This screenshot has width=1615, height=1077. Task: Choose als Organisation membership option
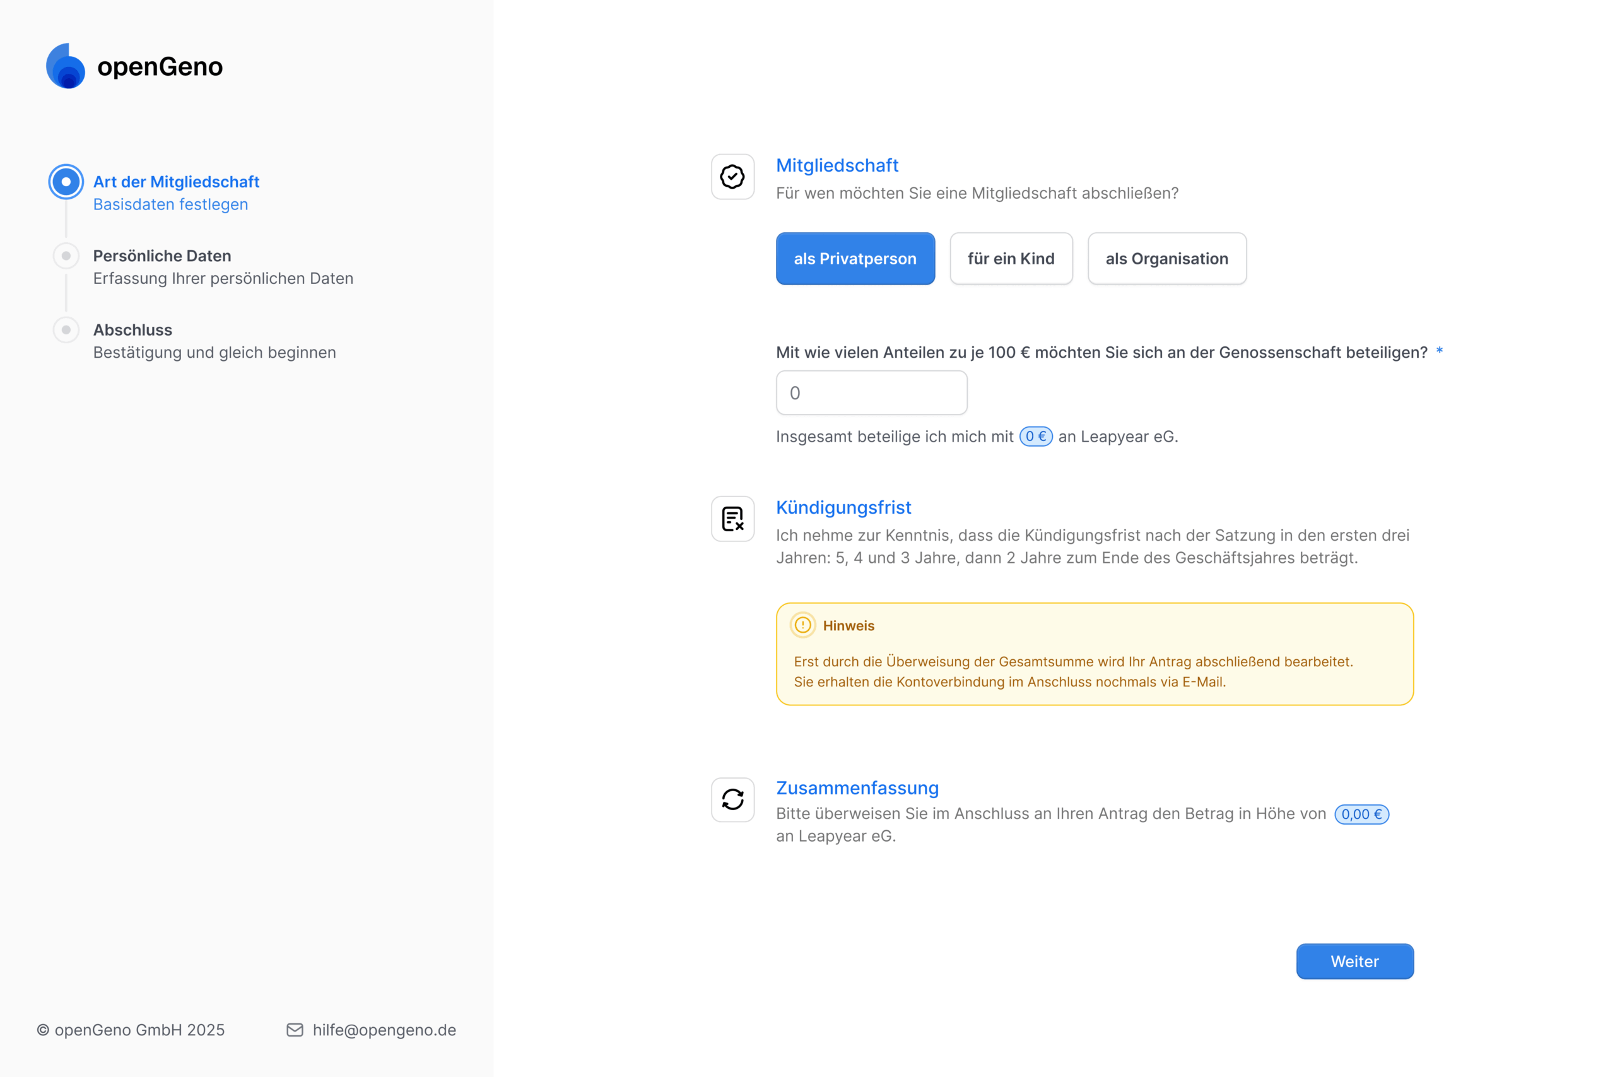click(1166, 259)
